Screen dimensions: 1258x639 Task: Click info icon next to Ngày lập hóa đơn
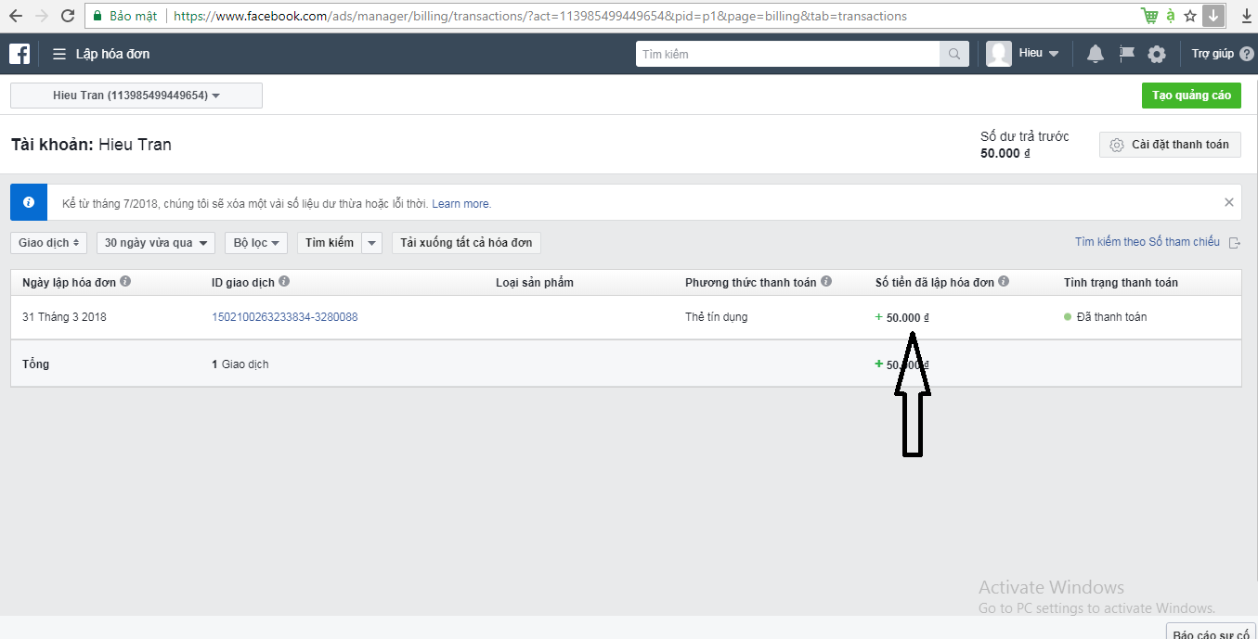(125, 281)
